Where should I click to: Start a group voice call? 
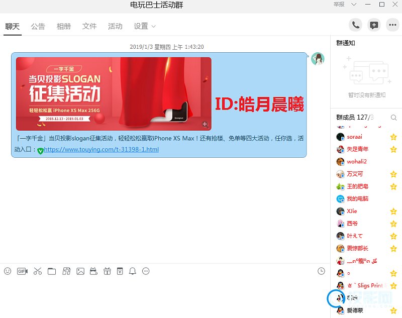pos(355,25)
